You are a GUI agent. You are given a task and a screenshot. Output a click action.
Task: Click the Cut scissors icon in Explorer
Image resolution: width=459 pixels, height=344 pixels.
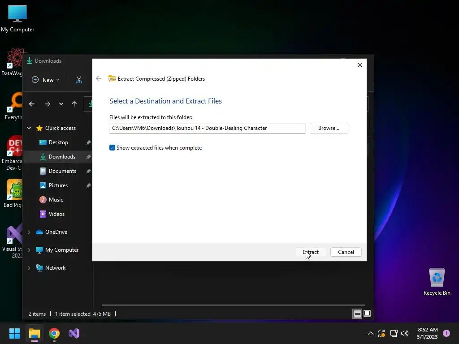coord(79,80)
